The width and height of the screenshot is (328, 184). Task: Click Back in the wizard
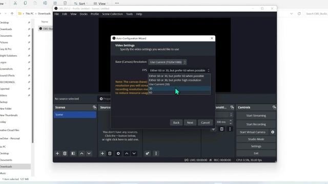176,123
